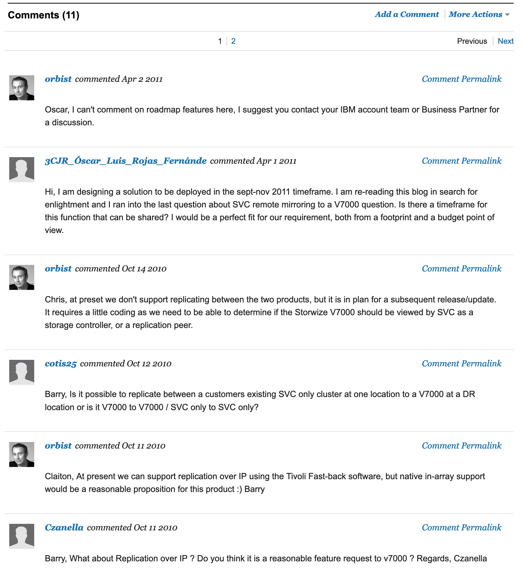This screenshot has width=522, height=578.
Task: Open 3CJR_Óscar_Luis_Rojas_Fernánde profile link
Action: pyautogui.click(x=126, y=161)
